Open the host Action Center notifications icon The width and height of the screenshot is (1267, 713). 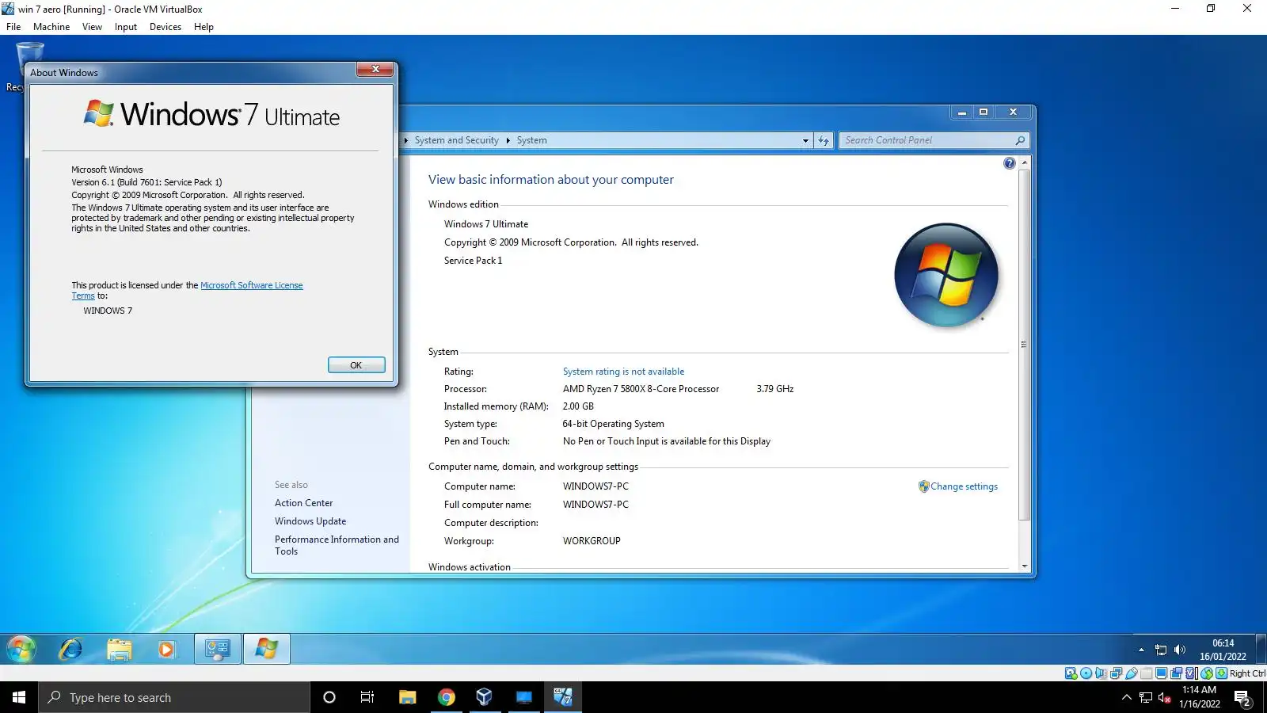click(1242, 698)
